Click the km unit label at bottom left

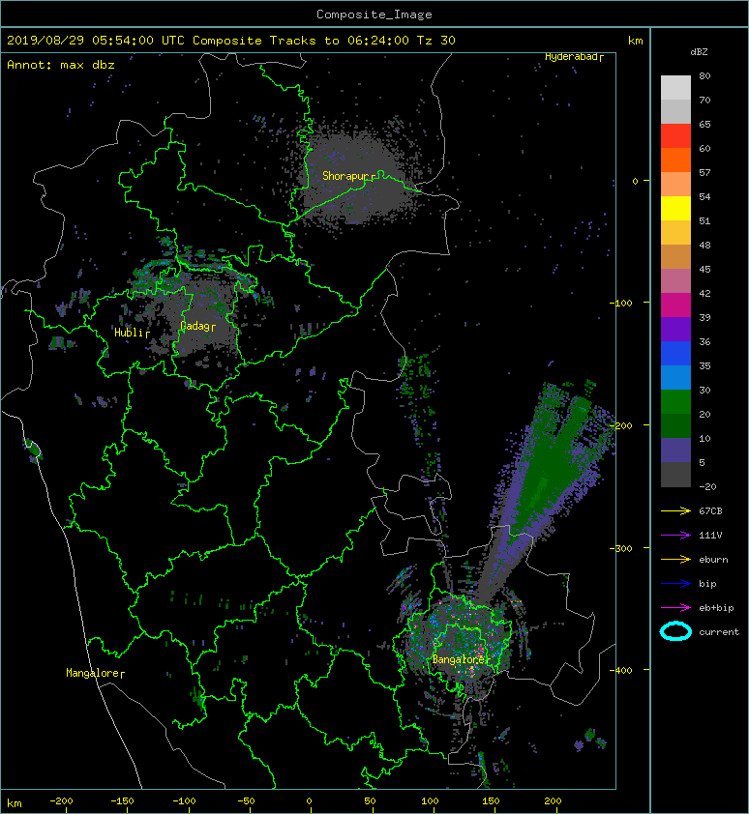tap(15, 803)
